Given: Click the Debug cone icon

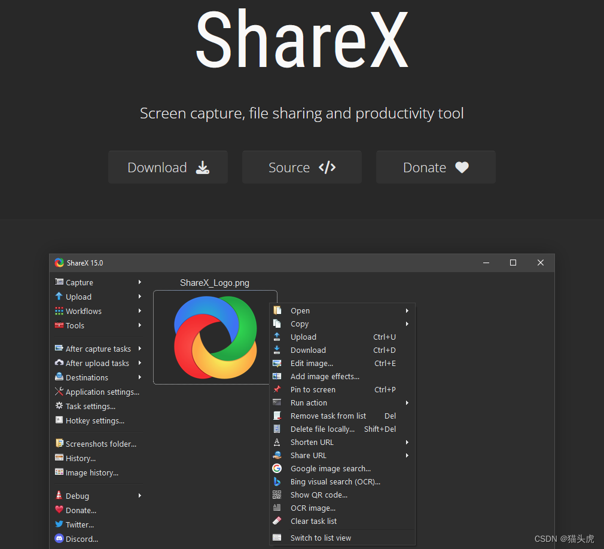Looking at the screenshot, I should (x=59, y=495).
